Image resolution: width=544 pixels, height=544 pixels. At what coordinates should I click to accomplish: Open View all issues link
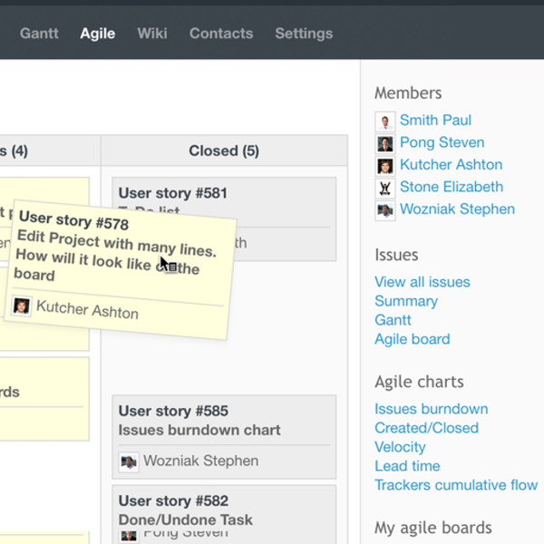click(x=423, y=282)
